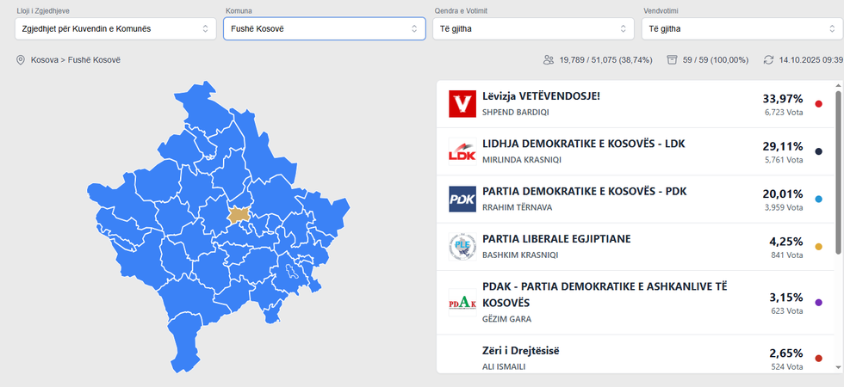This screenshot has width=844, height=387.
Task: Click the ballot box counted icon
Action: [x=672, y=60]
